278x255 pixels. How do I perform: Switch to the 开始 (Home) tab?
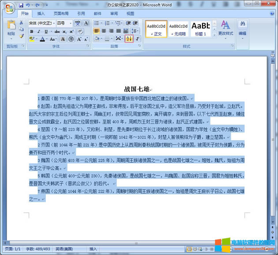pos(24,14)
